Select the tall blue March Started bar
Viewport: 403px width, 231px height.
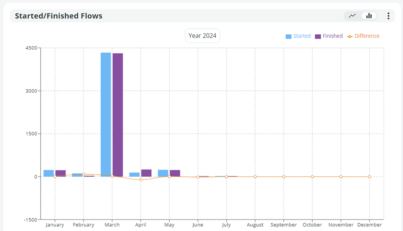pos(106,114)
